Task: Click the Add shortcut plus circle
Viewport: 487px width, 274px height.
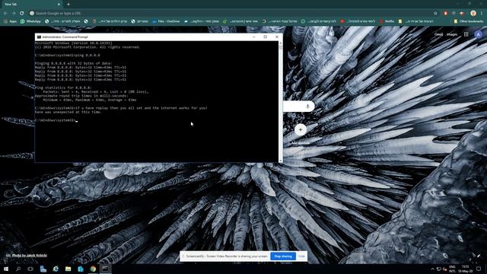Action: (301, 129)
